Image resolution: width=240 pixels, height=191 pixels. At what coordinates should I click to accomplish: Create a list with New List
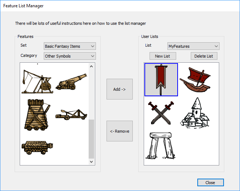click(x=163, y=56)
